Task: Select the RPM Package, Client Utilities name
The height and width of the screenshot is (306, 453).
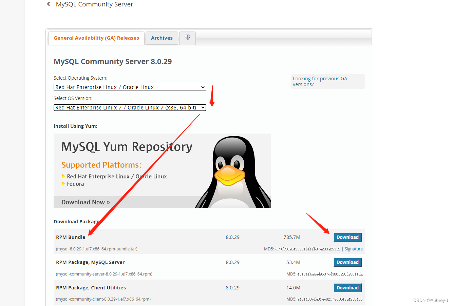Action: point(91,288)
